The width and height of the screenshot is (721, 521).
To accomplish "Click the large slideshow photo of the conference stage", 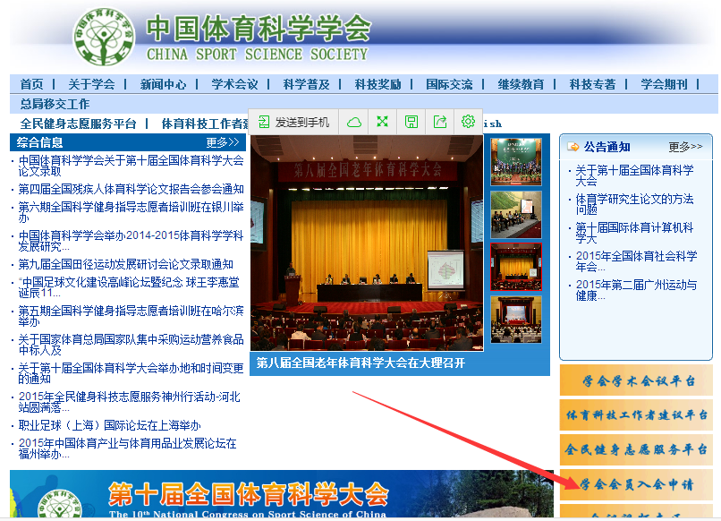I will tap(367, 243).
